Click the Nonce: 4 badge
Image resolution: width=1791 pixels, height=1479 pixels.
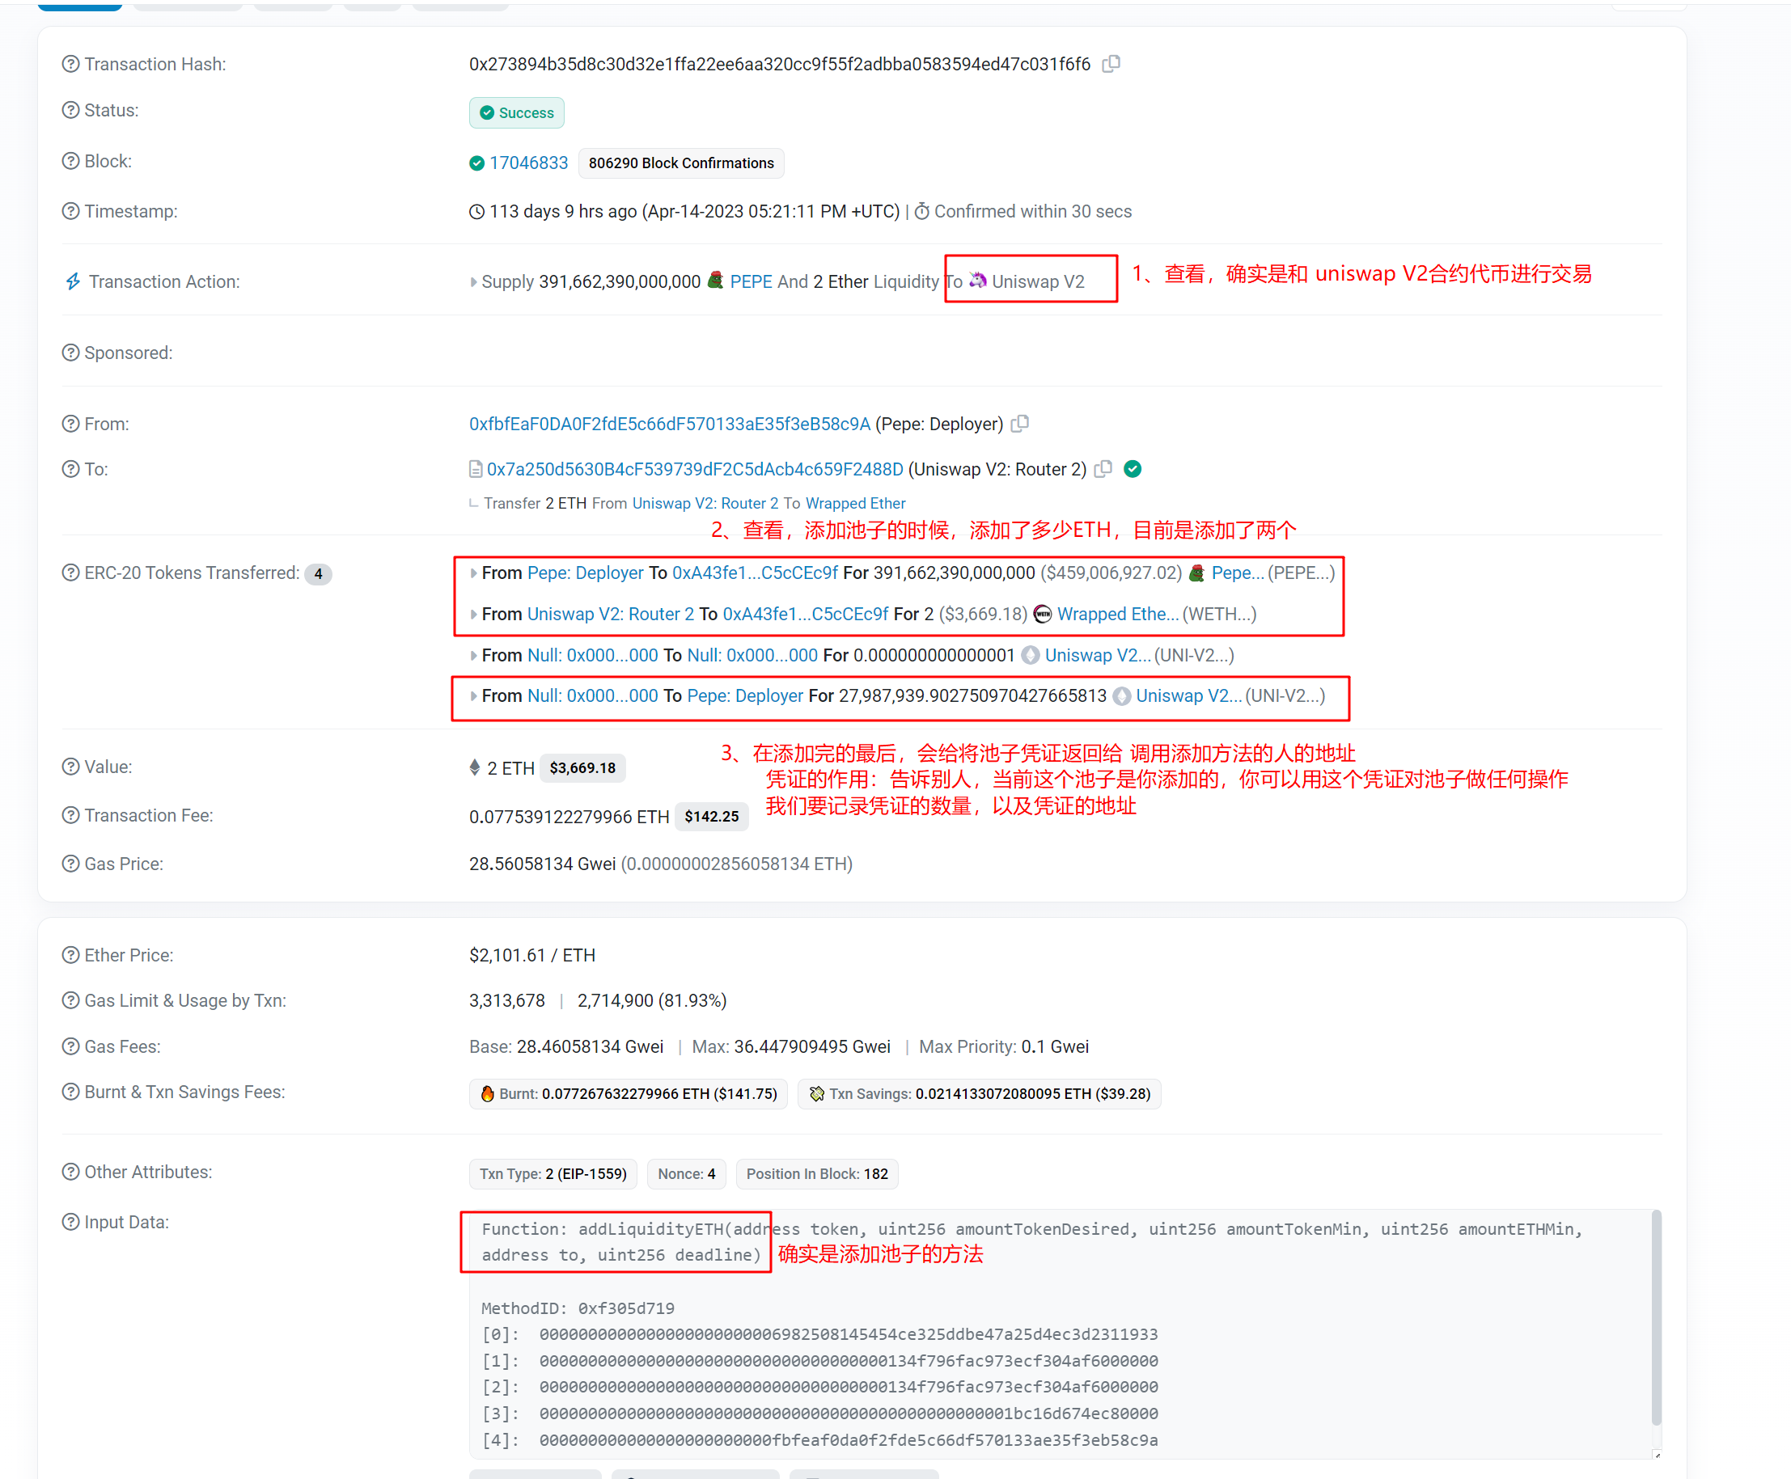[x=686, y=1173]
